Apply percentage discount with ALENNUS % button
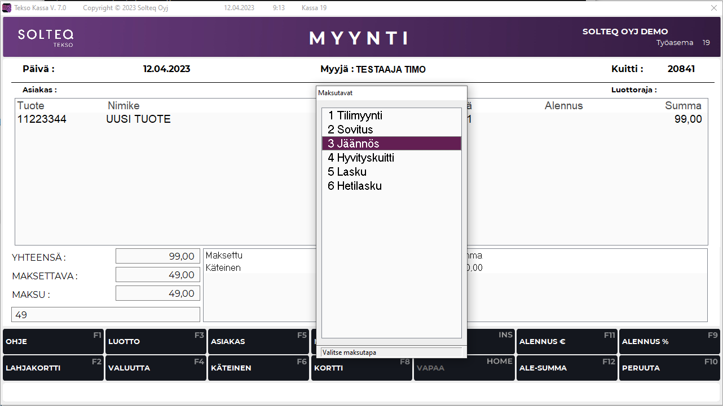 [x=669, y=342]
